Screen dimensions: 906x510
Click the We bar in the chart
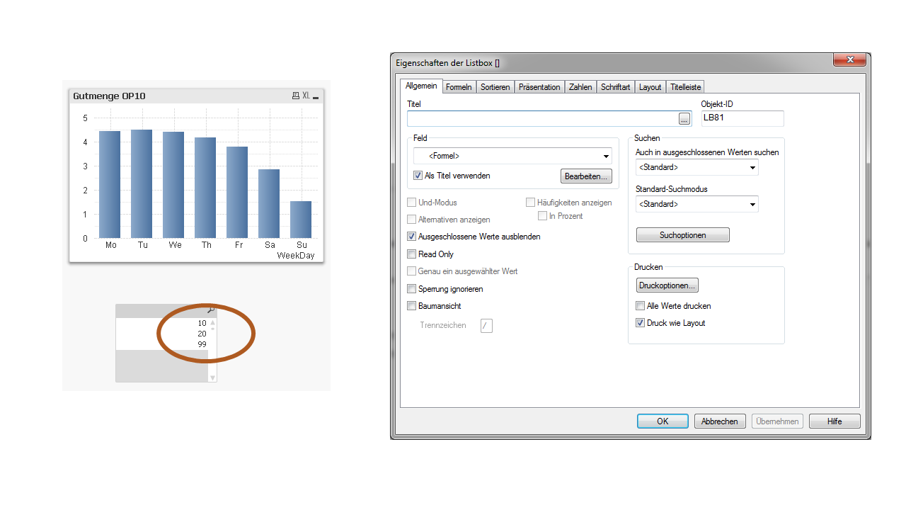[173, 185]
